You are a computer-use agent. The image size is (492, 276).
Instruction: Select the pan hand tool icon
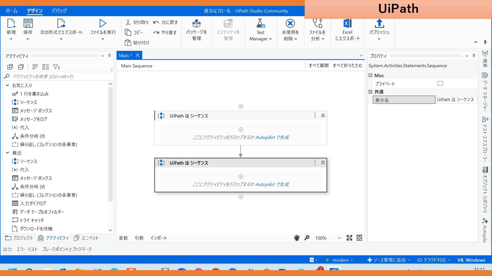click(x=296, y=238)
